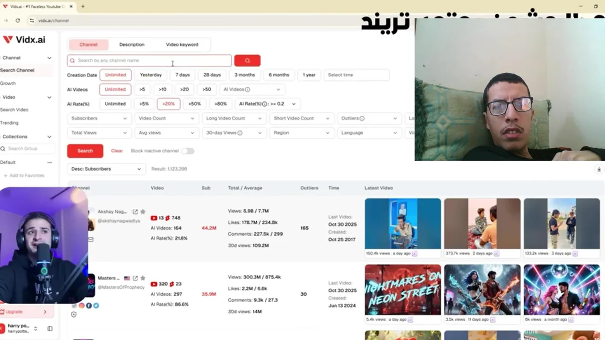
Task: Toggle Block inactive channel switch
Action: [x=188, y=151]
